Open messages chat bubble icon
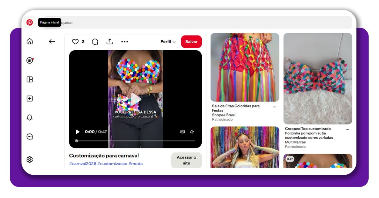Screen dimensions: 379x198 [x=30, y=137]
